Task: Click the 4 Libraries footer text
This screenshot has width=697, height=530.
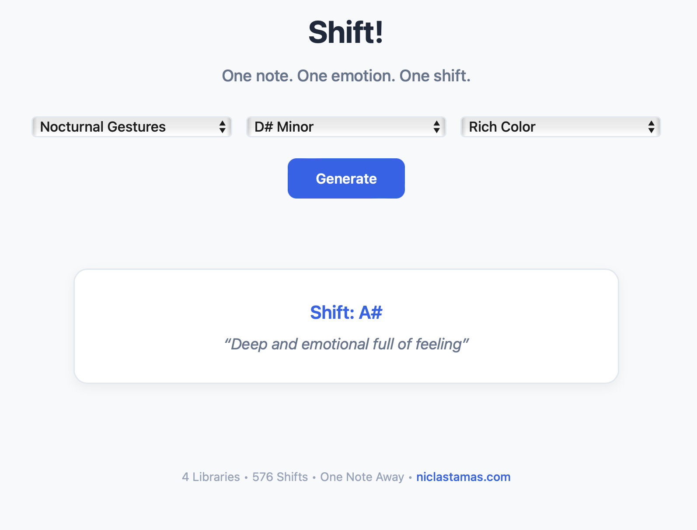Action: tap(211, 477)
